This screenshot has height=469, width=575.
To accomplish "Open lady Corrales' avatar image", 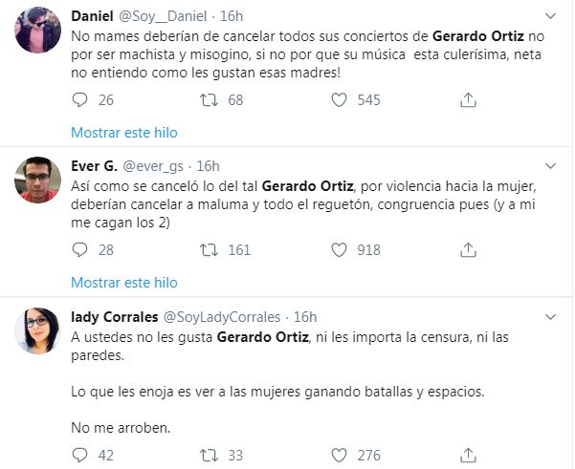I will 40,335.
